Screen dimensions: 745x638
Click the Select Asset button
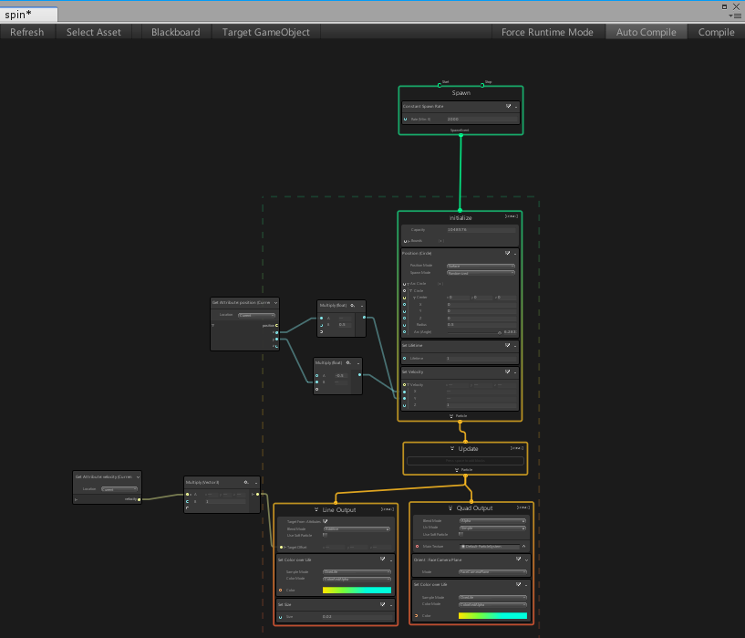tap(94, 31)
